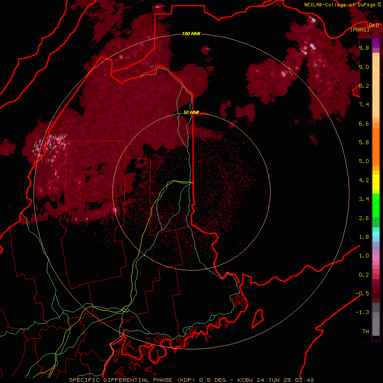
Task: Click the purple swatch atop color bar
Action: tap(376, 43)
